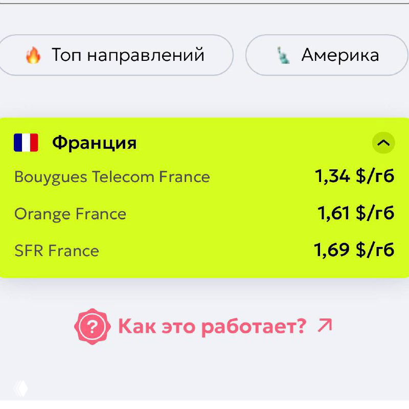Click the Statue of Liberty icon

pyautogui.click(x=283, y=55)
